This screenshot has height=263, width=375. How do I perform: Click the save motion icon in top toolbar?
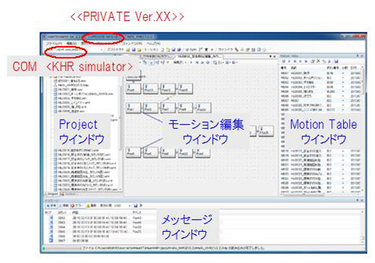(x=174, y=49)
